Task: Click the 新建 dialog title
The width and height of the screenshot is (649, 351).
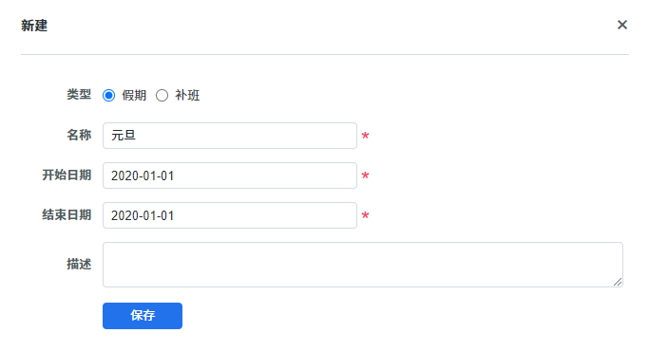Action: point(34,26)
